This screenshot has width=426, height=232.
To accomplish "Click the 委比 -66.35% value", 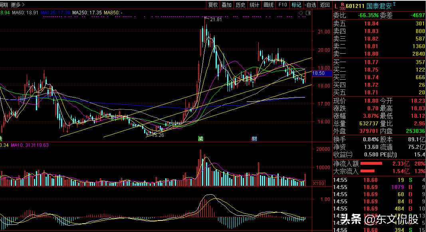I will coord(368,15).
